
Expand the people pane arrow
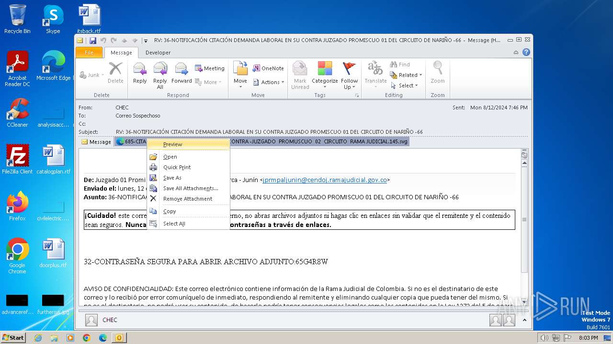coord(524,320)
